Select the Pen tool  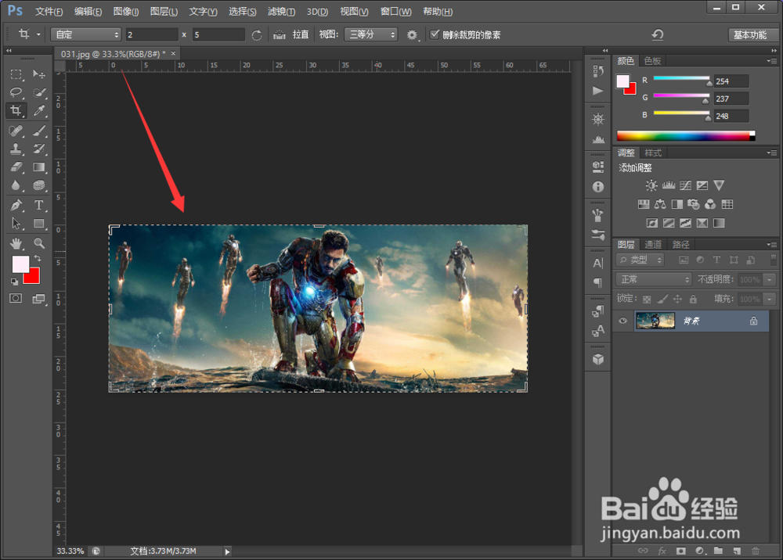(x=16, y=205)
